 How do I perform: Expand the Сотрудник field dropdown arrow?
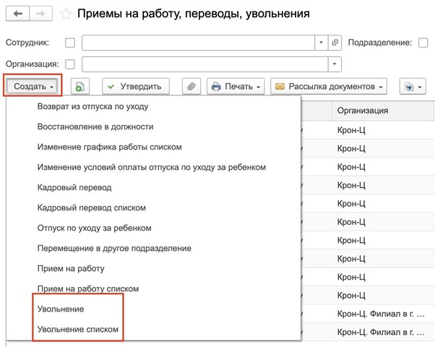321,43
